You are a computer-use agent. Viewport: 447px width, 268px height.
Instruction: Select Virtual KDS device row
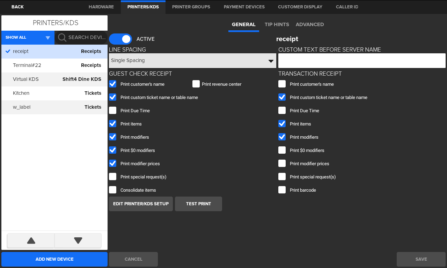pos(54,79)
